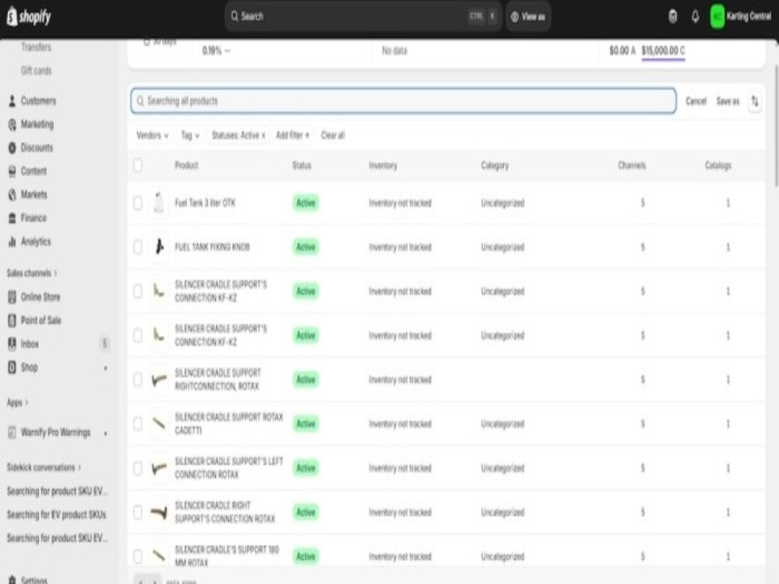Open Transfers in sidebar
Screen dimensions: 779x584
click(x=36, y=47)
